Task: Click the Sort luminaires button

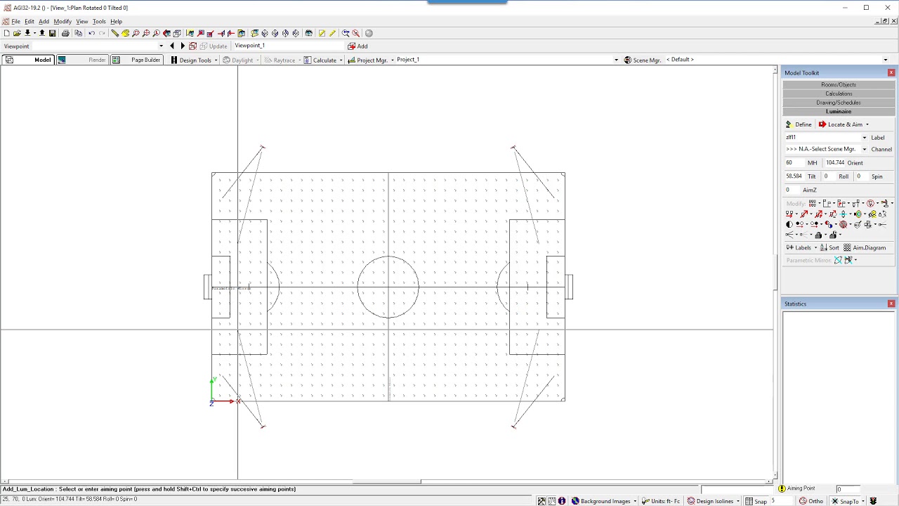Action: (x=829, y=247)
